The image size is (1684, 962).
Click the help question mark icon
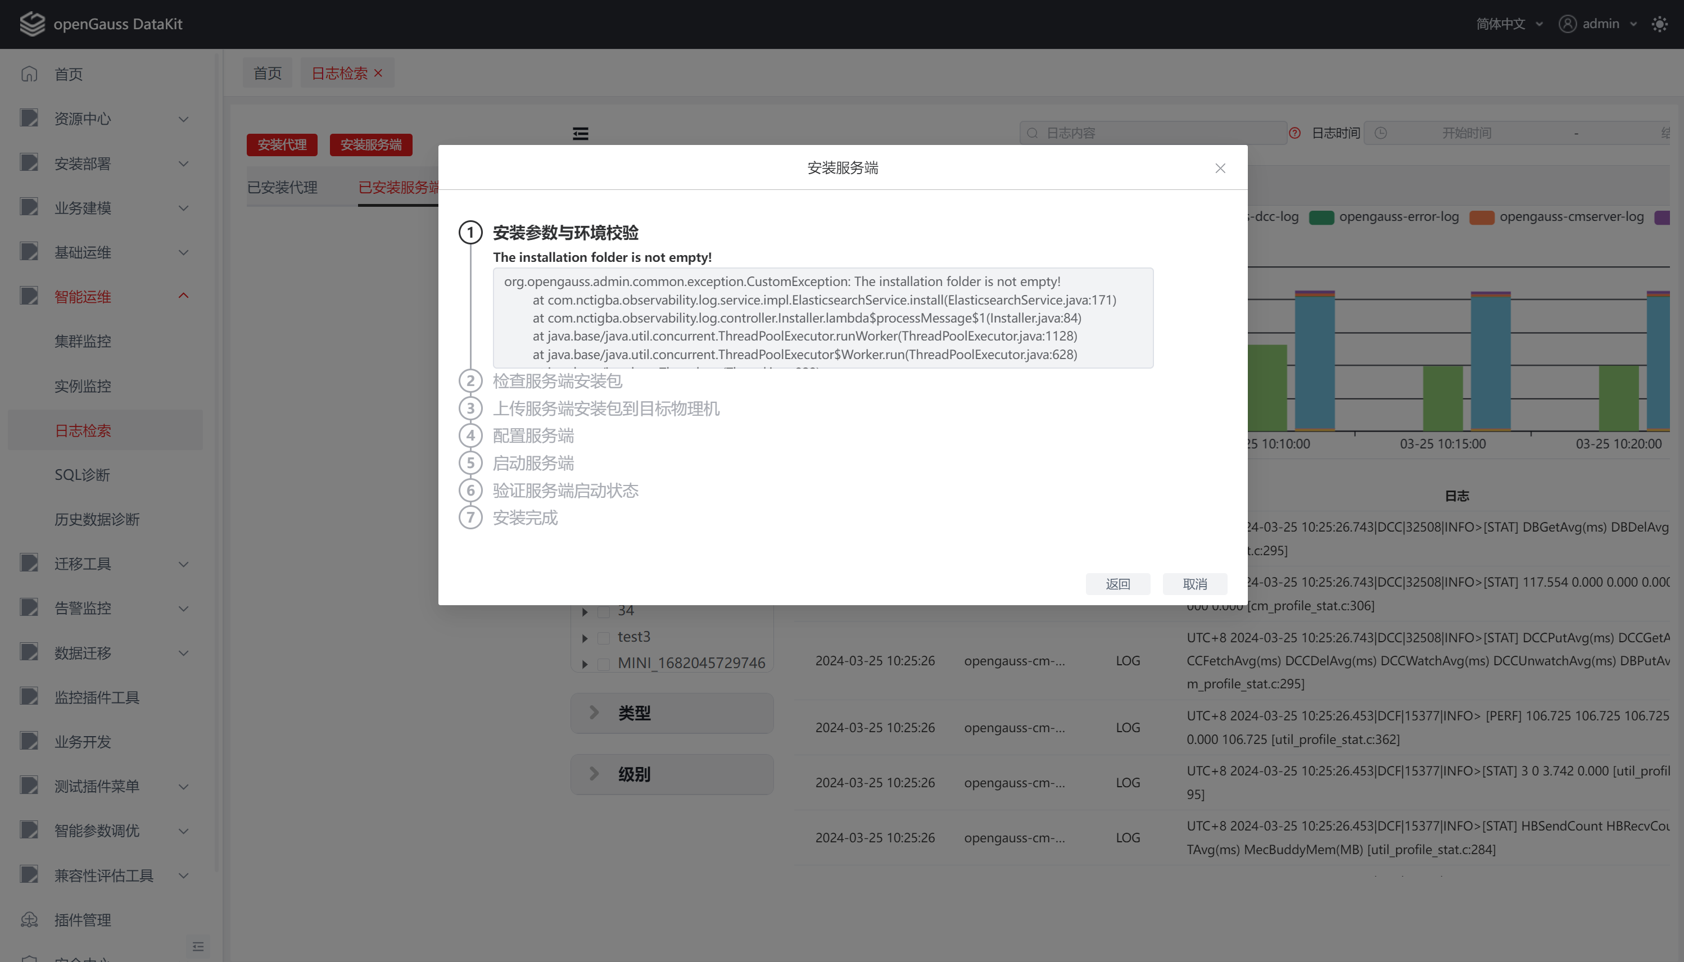tap(1294, 134)
